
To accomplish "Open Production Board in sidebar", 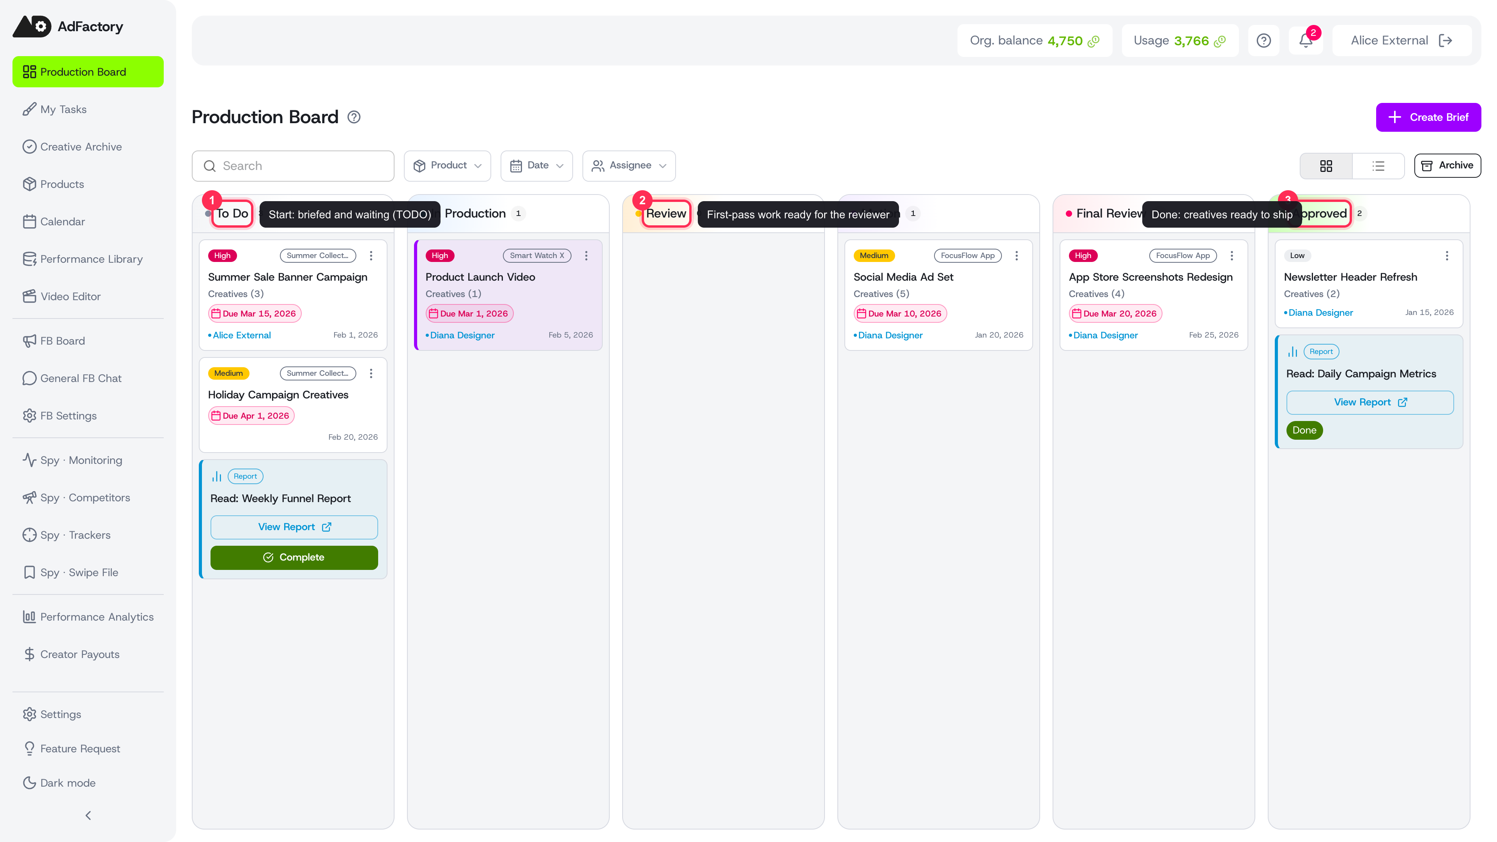I will pyautogui.click(x=88, y=72).
